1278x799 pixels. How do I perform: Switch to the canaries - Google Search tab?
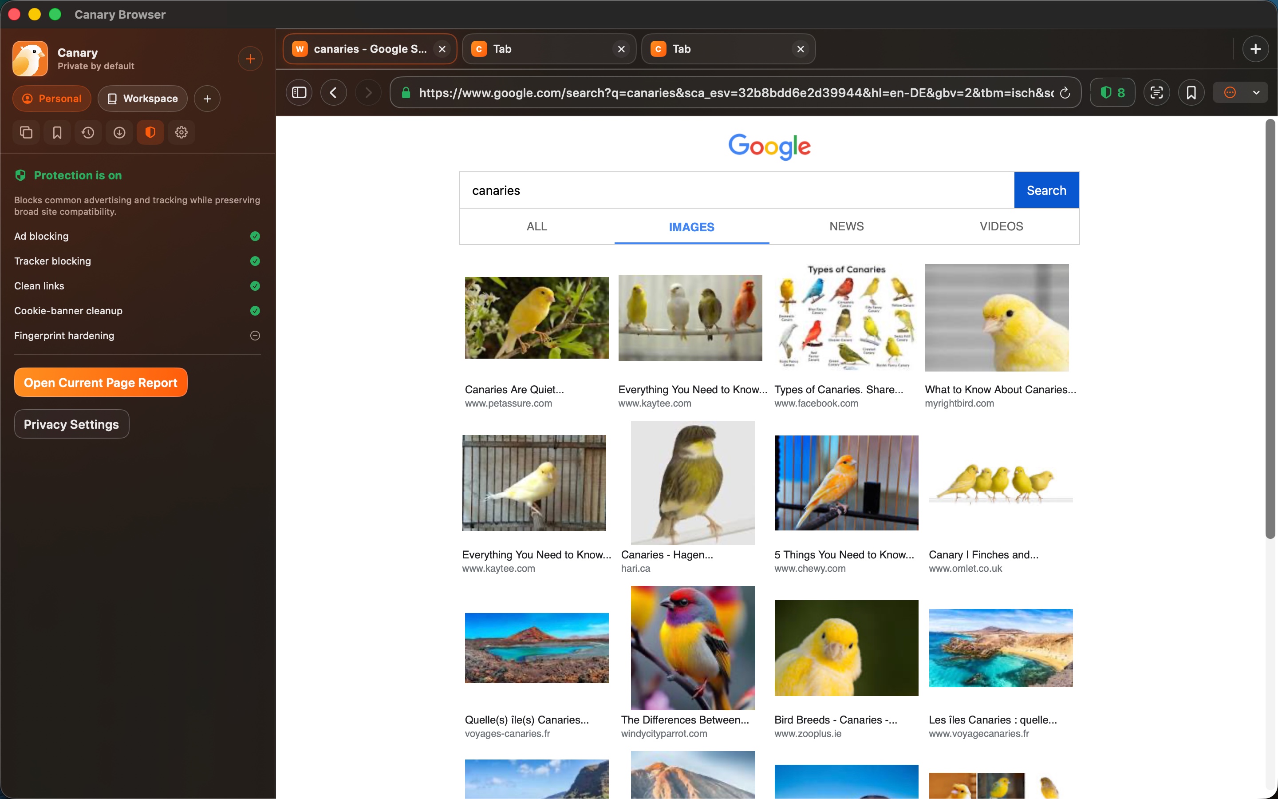click(370, 49)
